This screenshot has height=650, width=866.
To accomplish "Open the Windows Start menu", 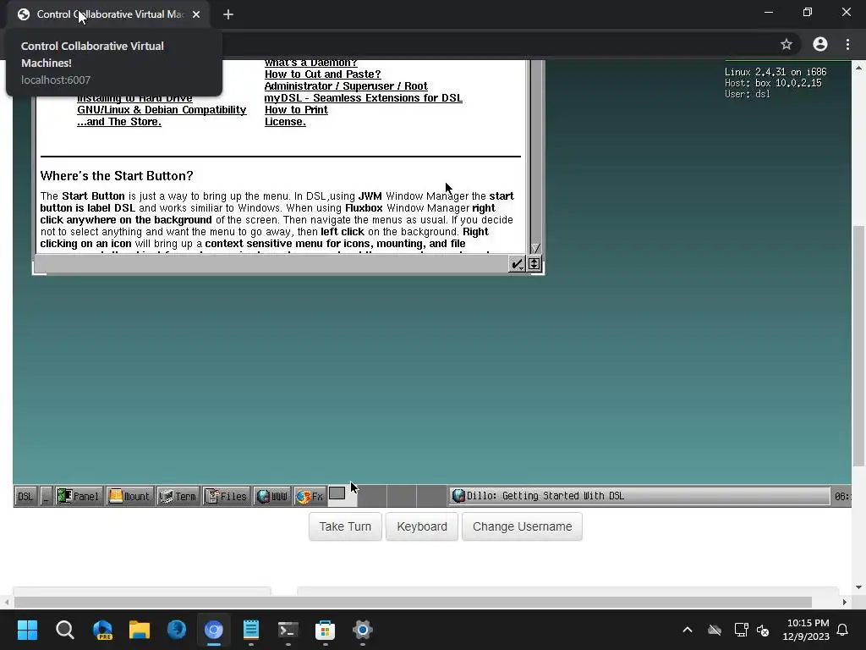I will click(x=27, y=630).
